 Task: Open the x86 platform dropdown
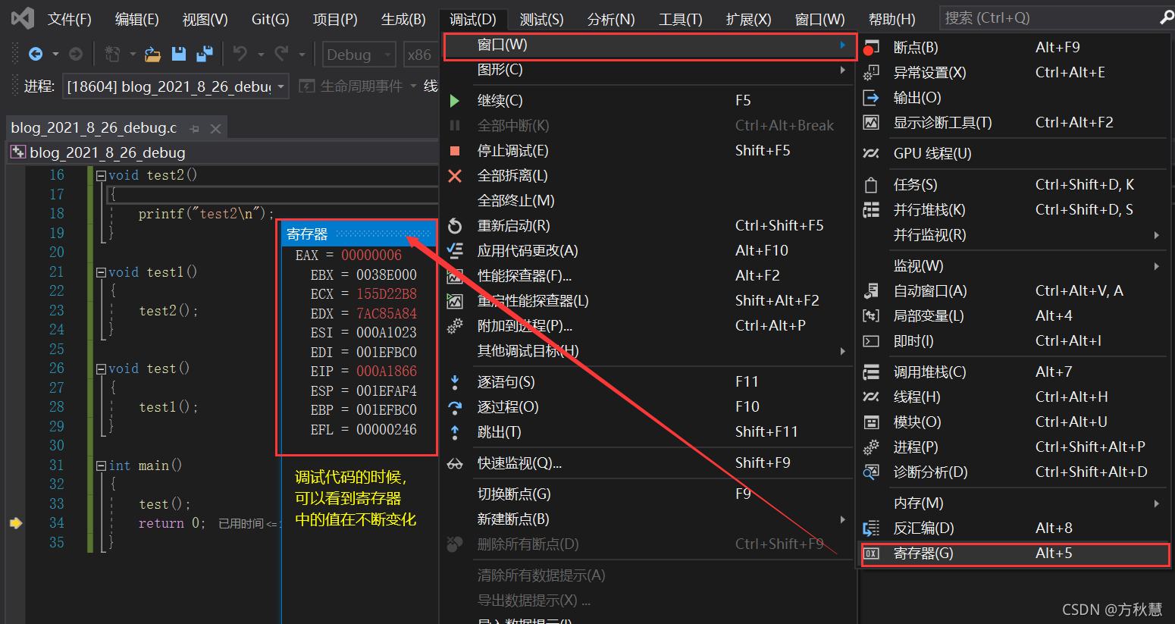[421, 55]
